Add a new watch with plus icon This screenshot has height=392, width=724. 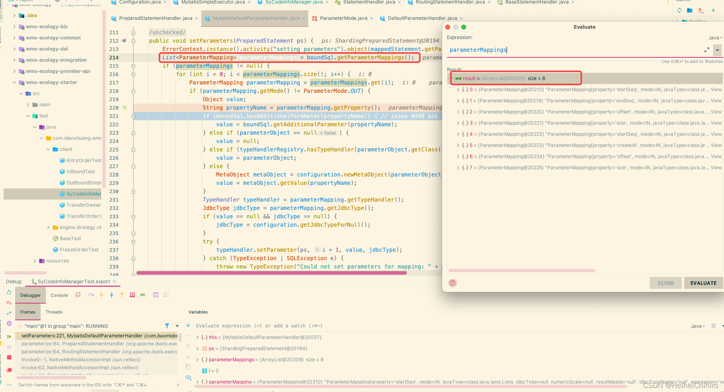(188, 325)
